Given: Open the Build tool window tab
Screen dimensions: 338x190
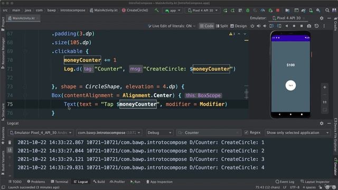Looking at the screenshot, I should (99, 182).
